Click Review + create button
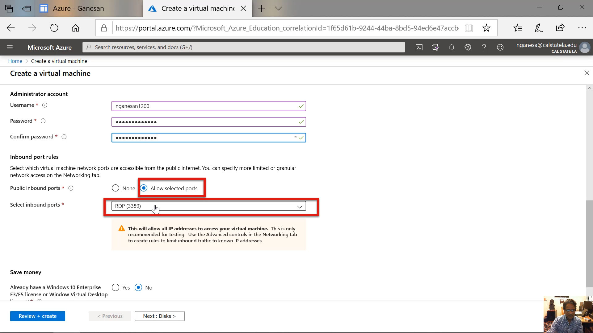Screen dimensions: 593x333 pos(37,316)
